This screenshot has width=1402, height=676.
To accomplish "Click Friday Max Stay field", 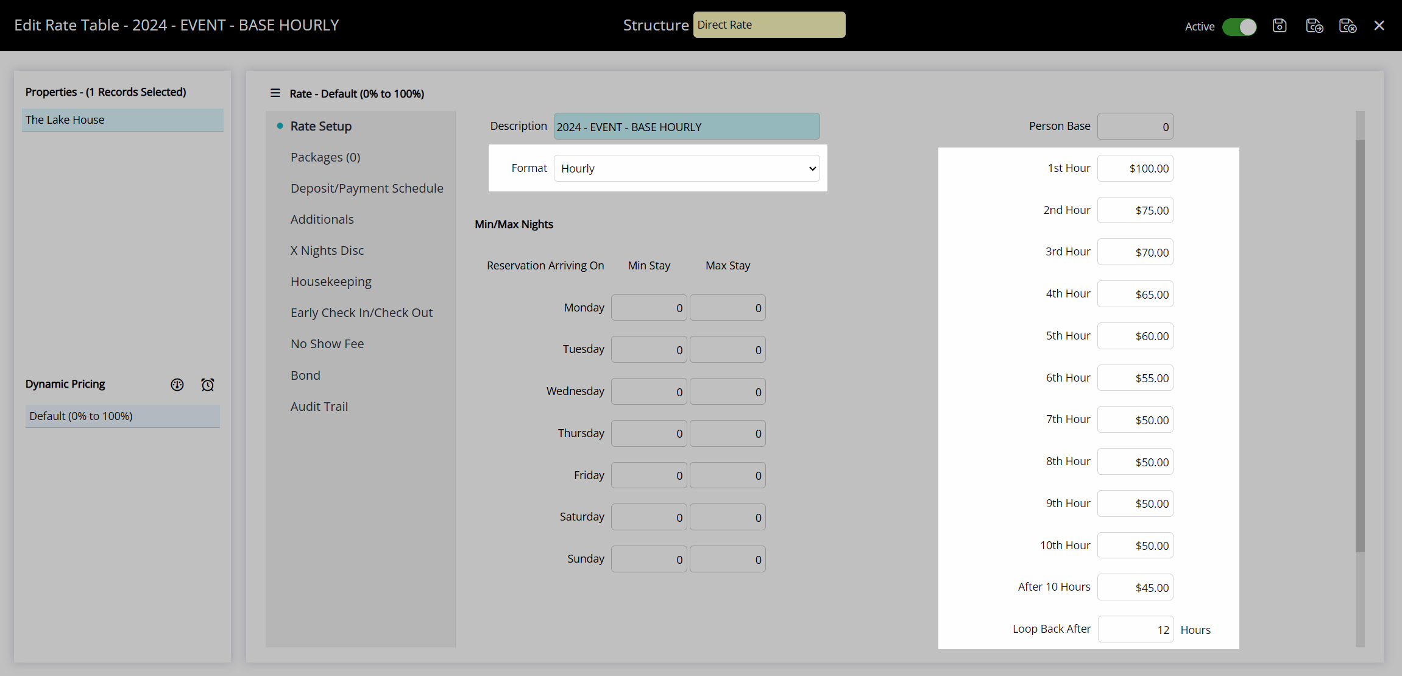I will tap(728, 475).
